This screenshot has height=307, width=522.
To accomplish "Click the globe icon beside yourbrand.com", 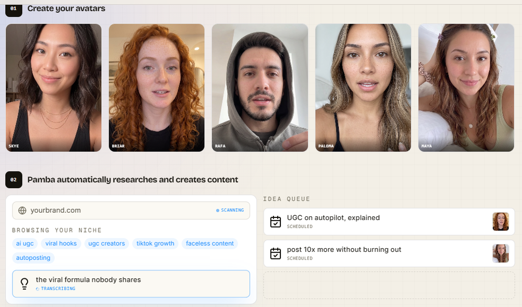I will coord(22,211).
